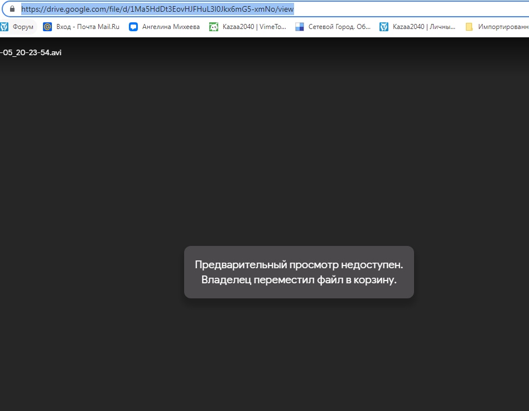Open the Ангелина Михеева bookmark
This screenshot has height=411, width=529.
(x=171, y=27)
